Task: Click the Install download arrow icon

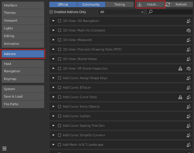Action: tap(140, 4)
